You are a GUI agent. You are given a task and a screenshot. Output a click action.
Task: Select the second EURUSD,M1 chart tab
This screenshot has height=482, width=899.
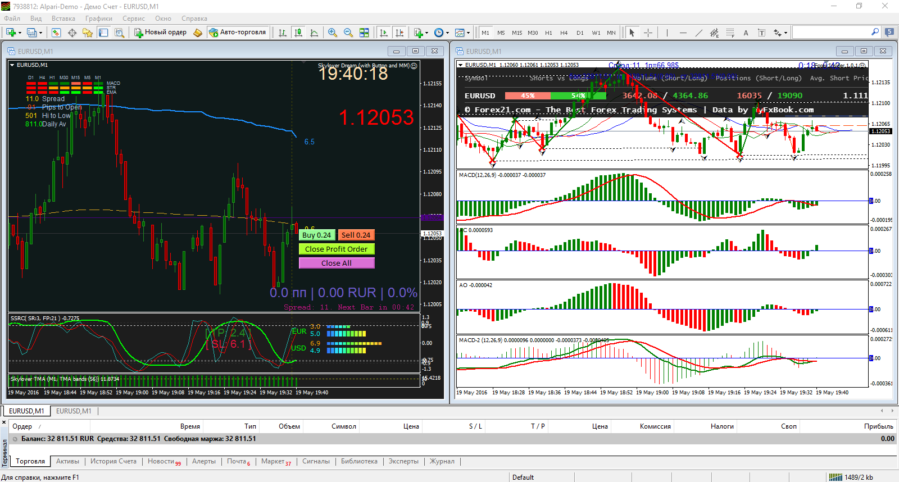point(74,411)
